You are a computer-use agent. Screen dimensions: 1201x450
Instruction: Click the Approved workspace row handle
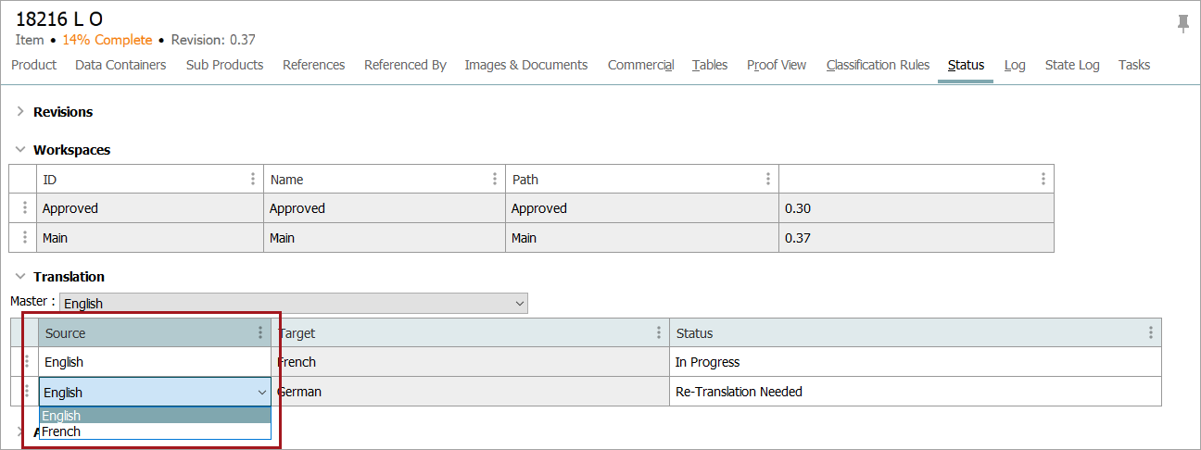pyautogui.click(x=24, y=208)
